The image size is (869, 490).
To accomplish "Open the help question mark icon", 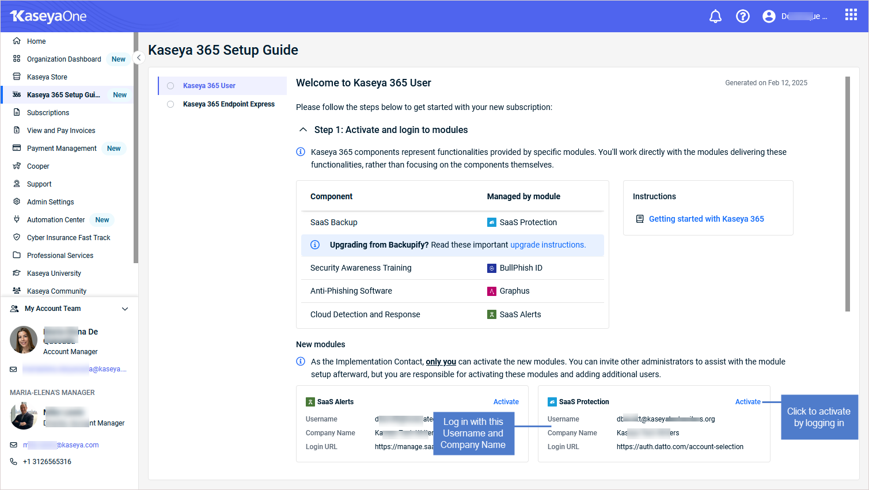I will [x=743, y=16].
